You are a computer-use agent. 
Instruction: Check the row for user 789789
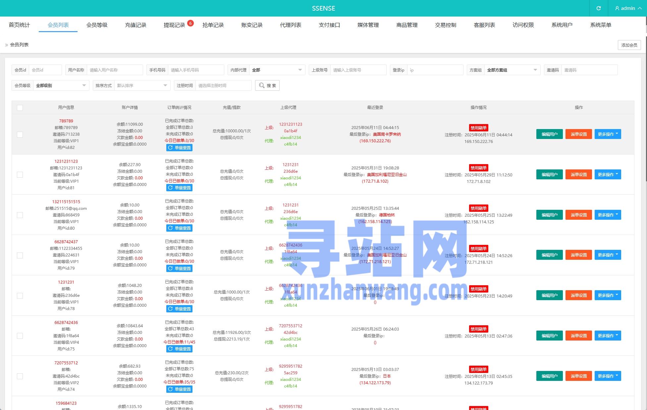click(x=20, y=135)
